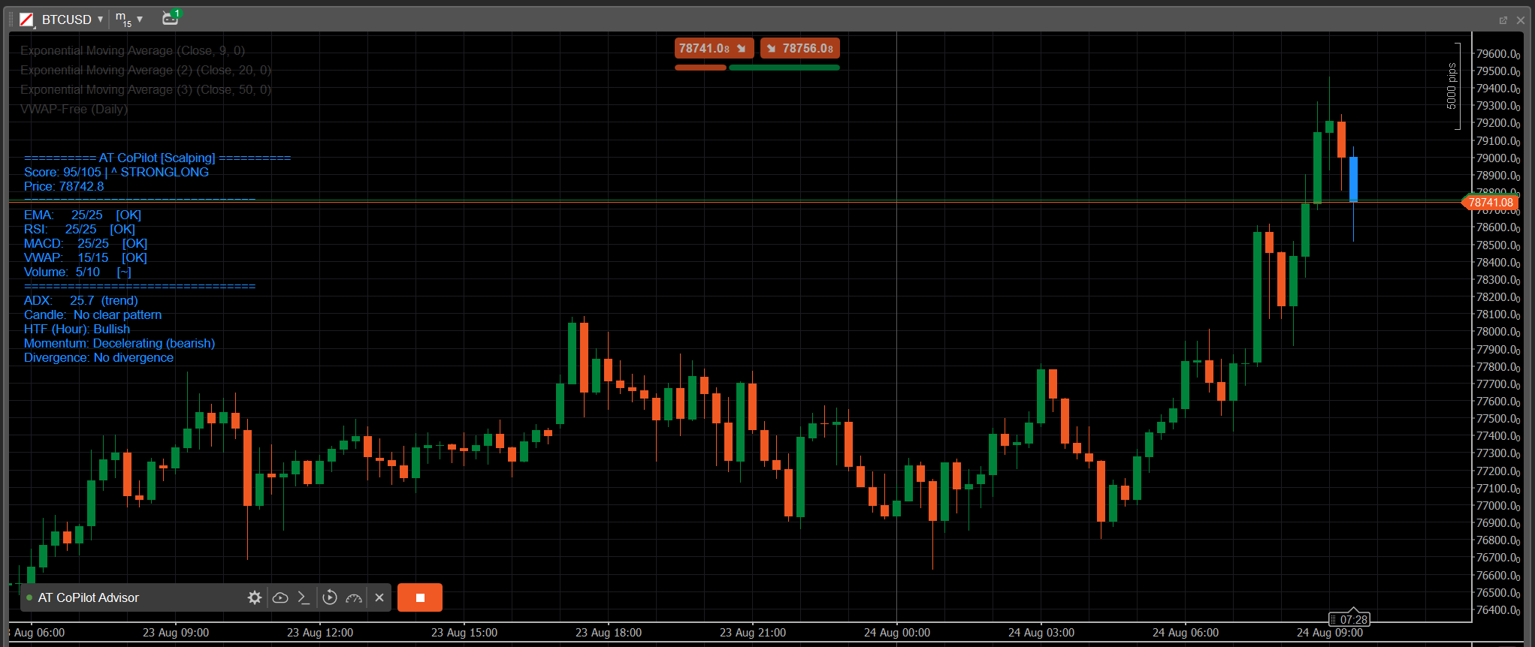The width and height of the screenshot is (1535, 647).
Task: Select the AT CoPilot Advisor label
Action: click(x=89, y=597)
